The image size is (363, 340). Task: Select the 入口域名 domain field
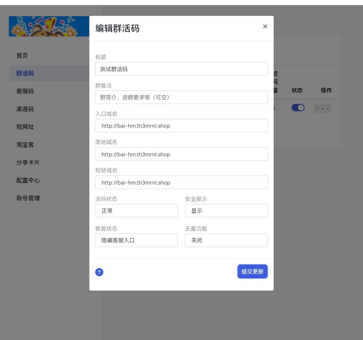[x=181, y=126]
